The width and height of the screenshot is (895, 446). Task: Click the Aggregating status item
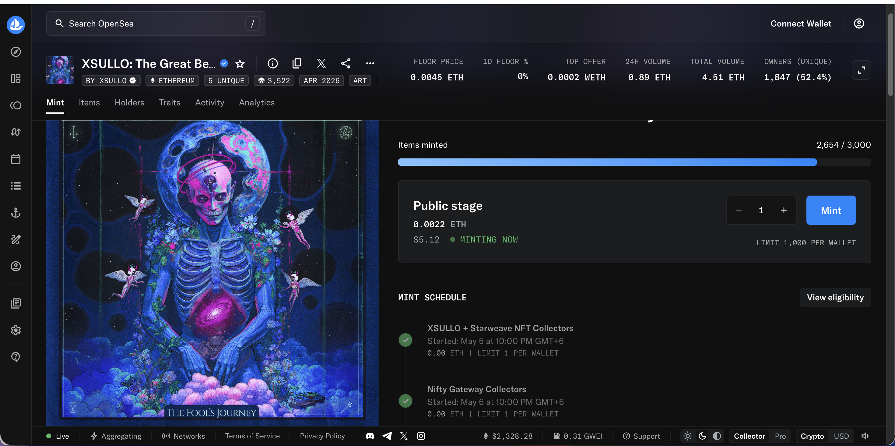point(116,436)
